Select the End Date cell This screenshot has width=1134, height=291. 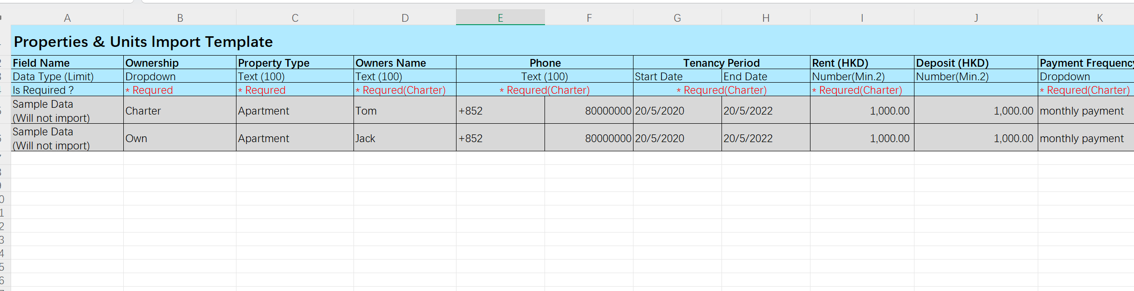(766, 76)
